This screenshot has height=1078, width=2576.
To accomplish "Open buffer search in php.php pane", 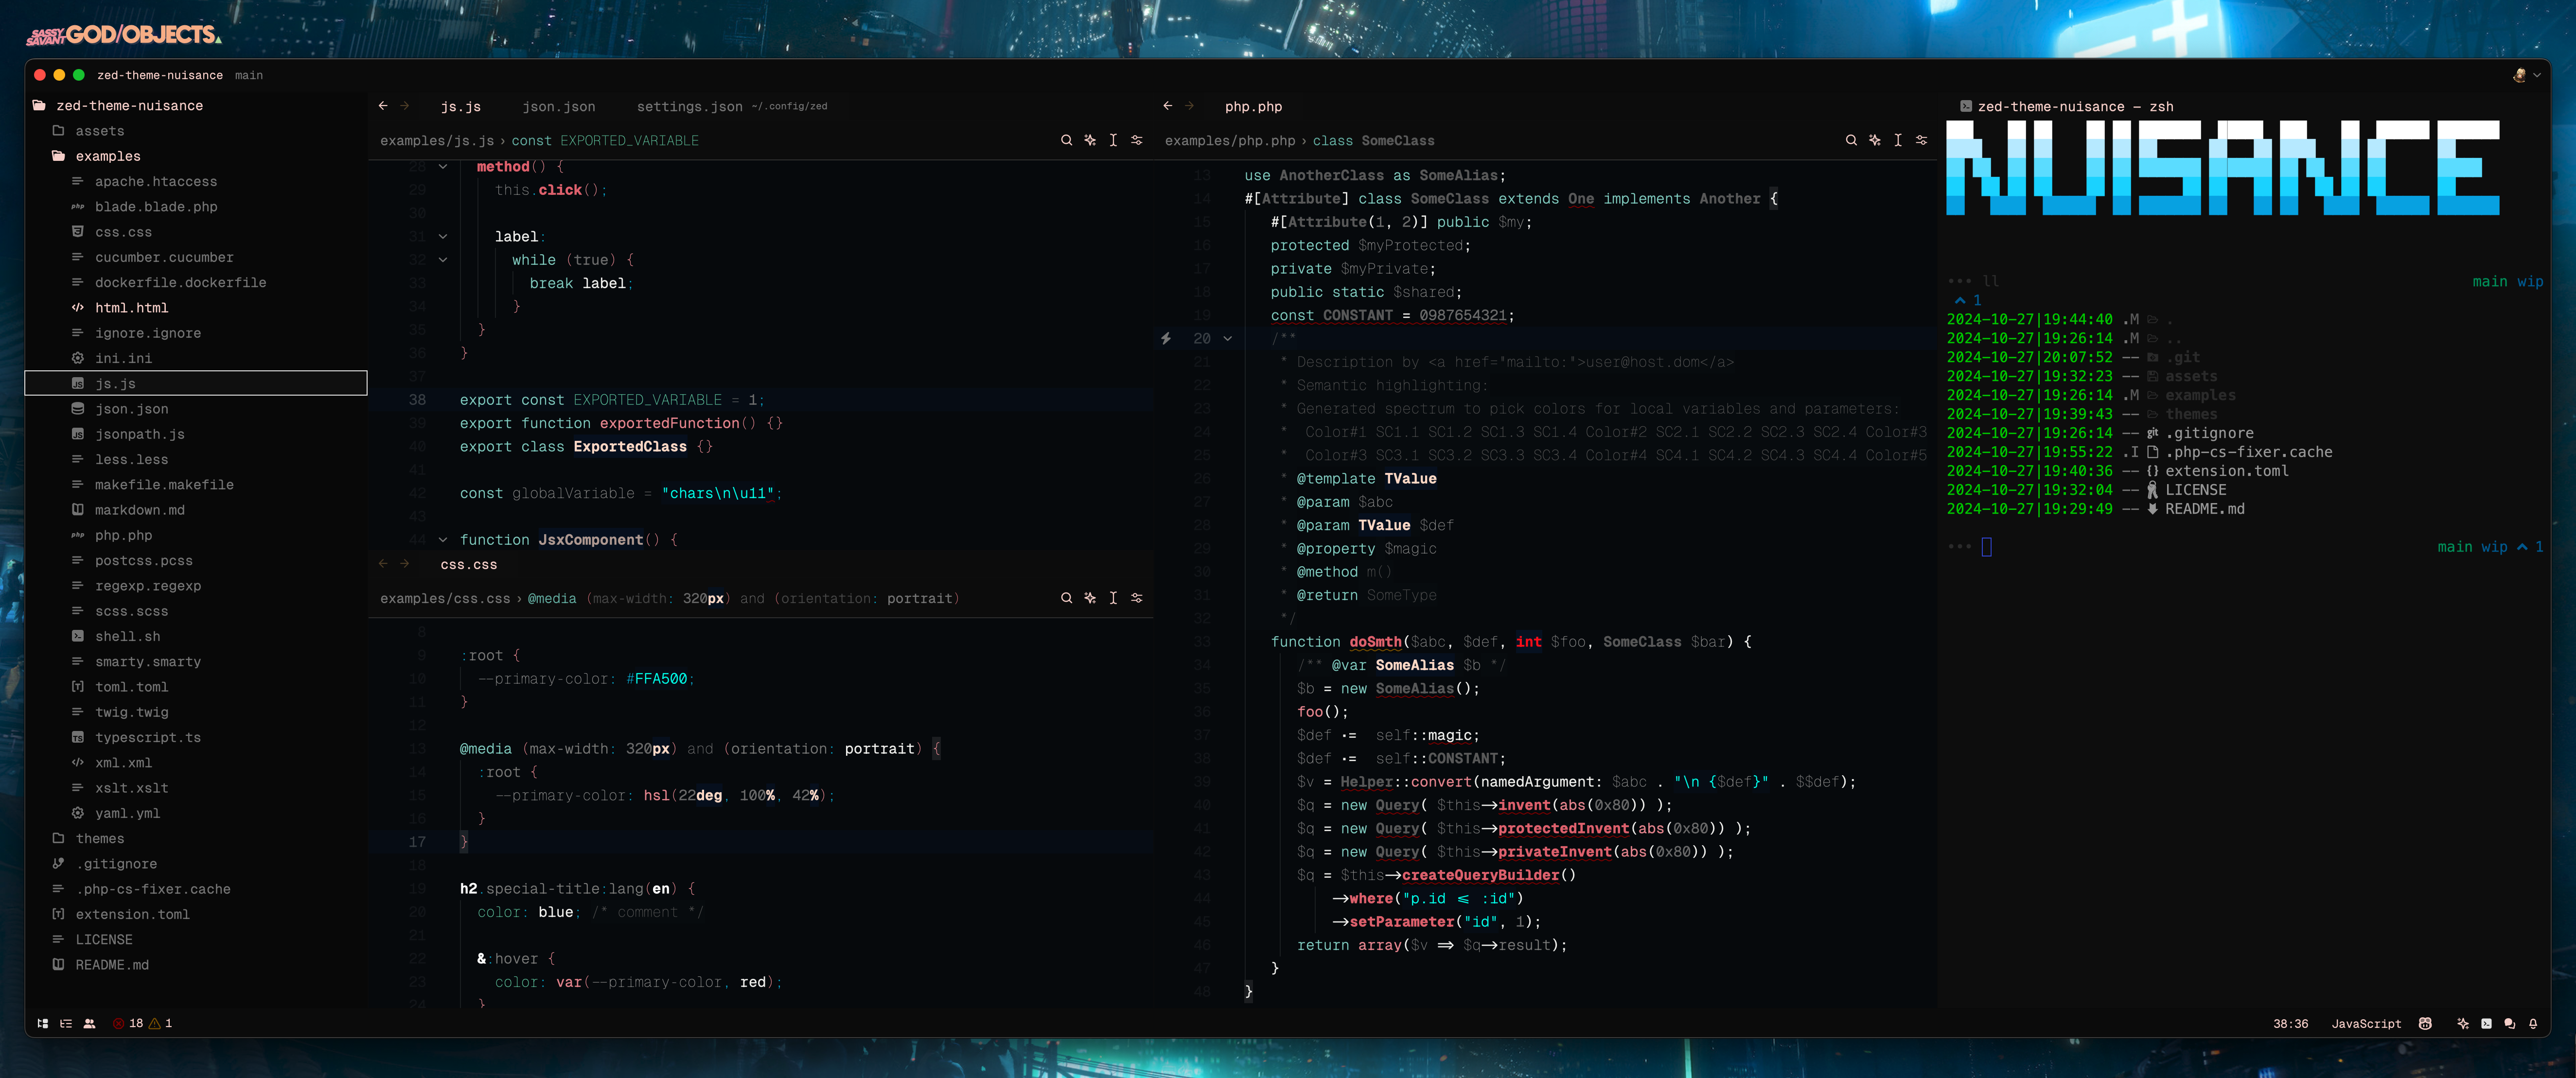I will (1851, 140).
